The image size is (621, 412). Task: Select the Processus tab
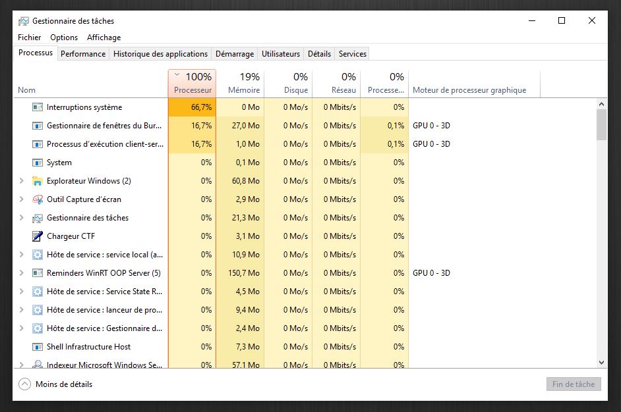(36, 53)
